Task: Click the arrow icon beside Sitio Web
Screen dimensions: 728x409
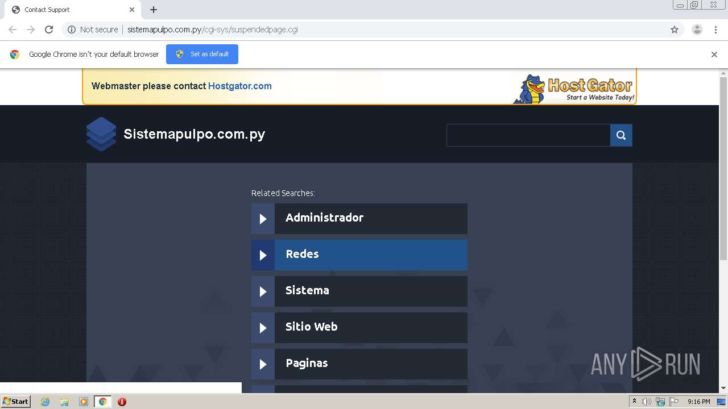Action: click(x=263, y=328)
